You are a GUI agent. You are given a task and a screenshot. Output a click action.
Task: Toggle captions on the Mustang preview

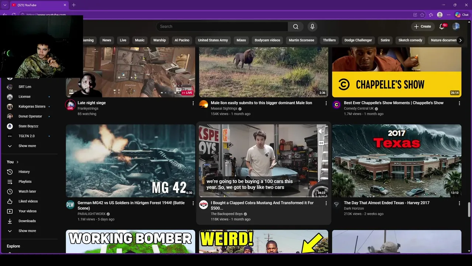[321, 143]
